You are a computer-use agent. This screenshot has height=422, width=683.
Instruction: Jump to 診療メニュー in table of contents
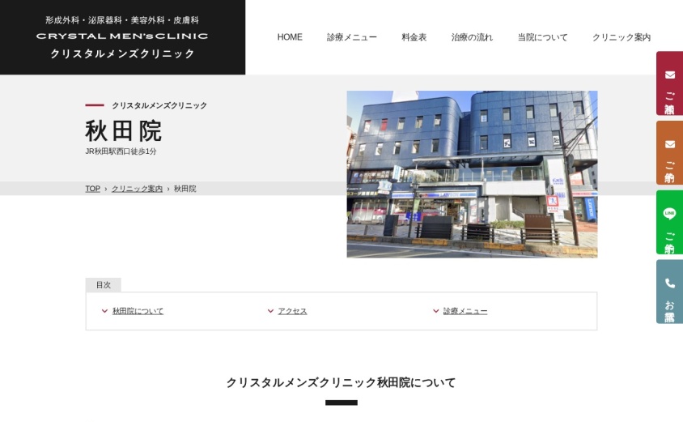pyautogui.click(x=465, y=311)
